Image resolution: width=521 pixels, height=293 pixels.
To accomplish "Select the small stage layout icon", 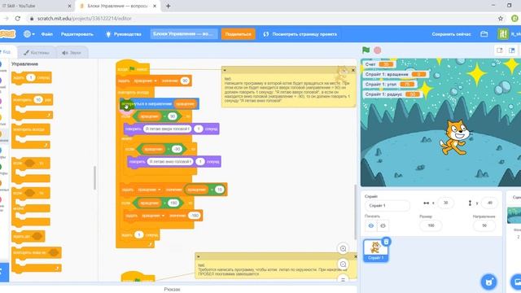I will 499,50.
